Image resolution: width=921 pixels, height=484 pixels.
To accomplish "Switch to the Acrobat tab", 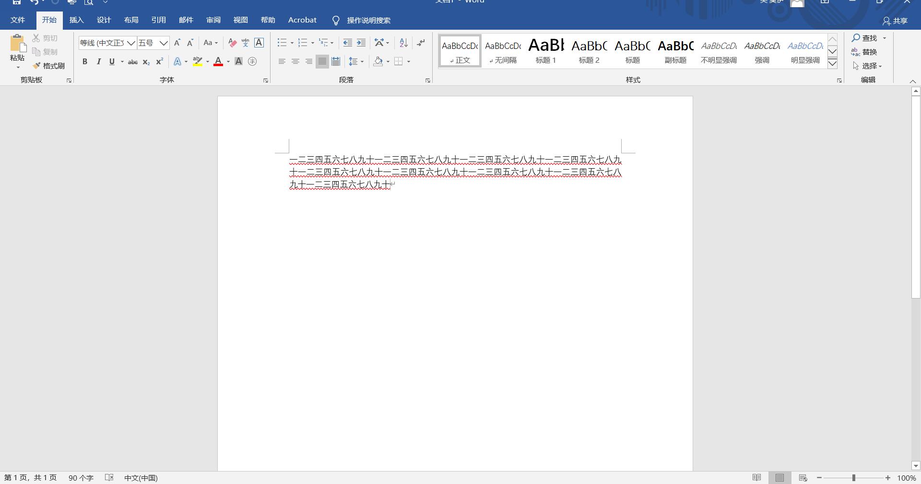I will (x=302, y=20).
